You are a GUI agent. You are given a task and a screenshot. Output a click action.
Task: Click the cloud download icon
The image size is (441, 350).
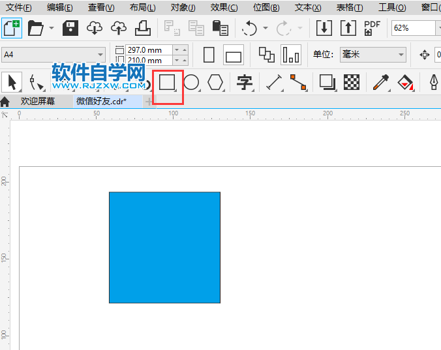pyautogui.click(x=95, y=28)
